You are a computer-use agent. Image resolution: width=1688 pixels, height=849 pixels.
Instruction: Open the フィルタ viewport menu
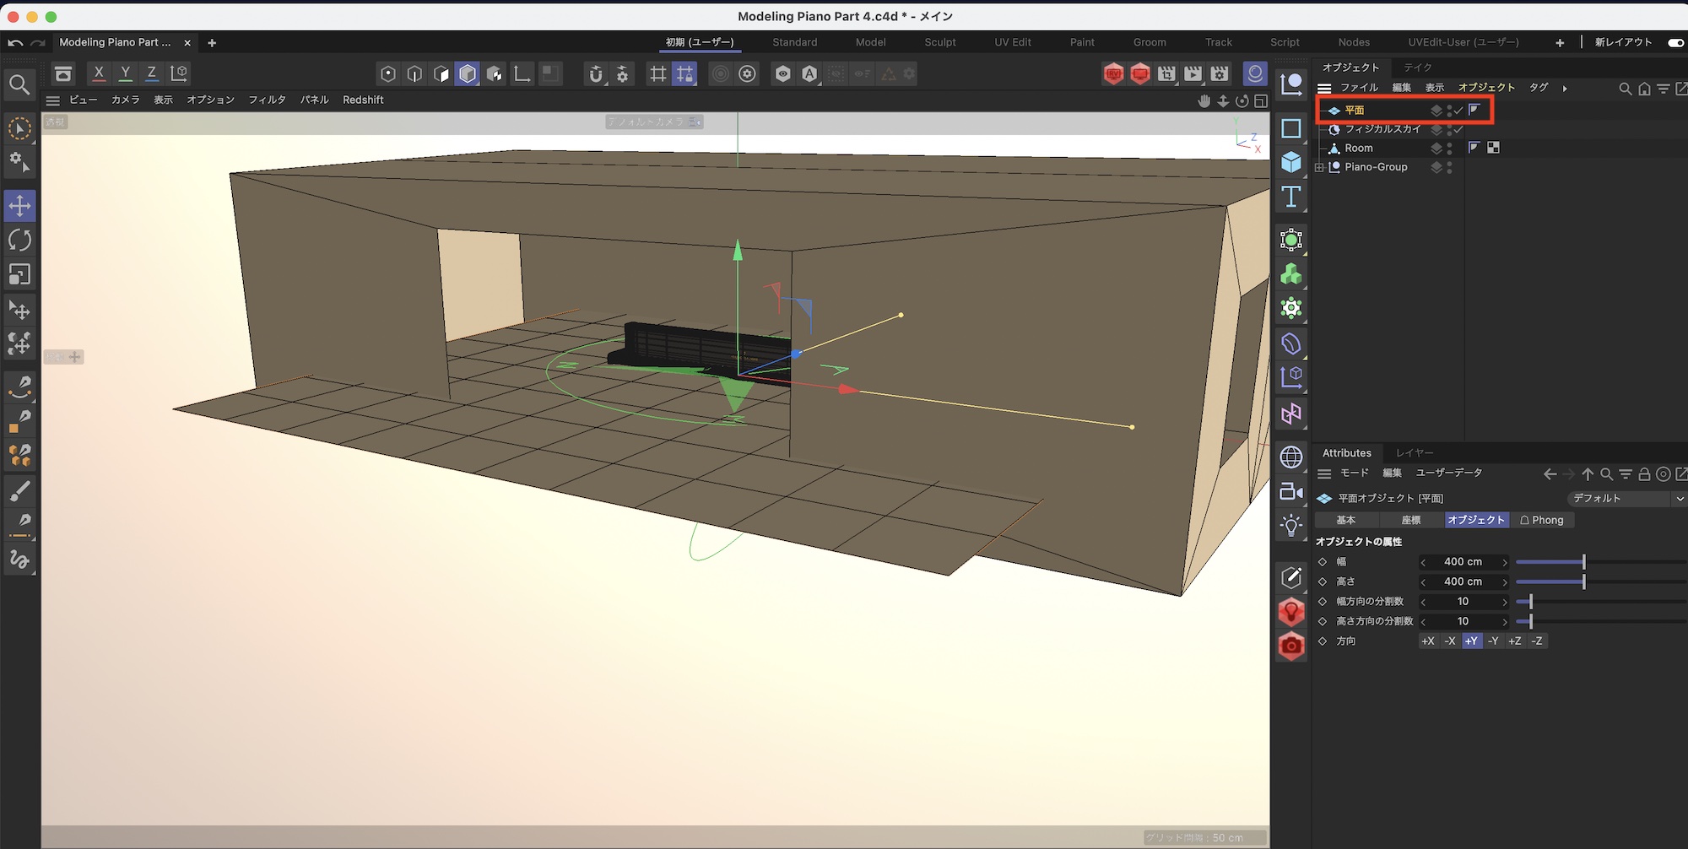point(267,100)
